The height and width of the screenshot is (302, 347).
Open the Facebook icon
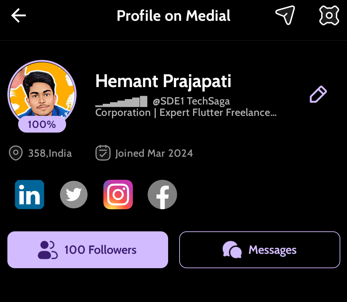tap(162, 195)
